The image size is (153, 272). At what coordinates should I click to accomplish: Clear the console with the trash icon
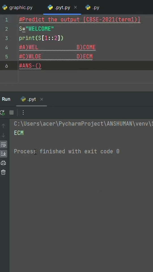click(3, 172)
